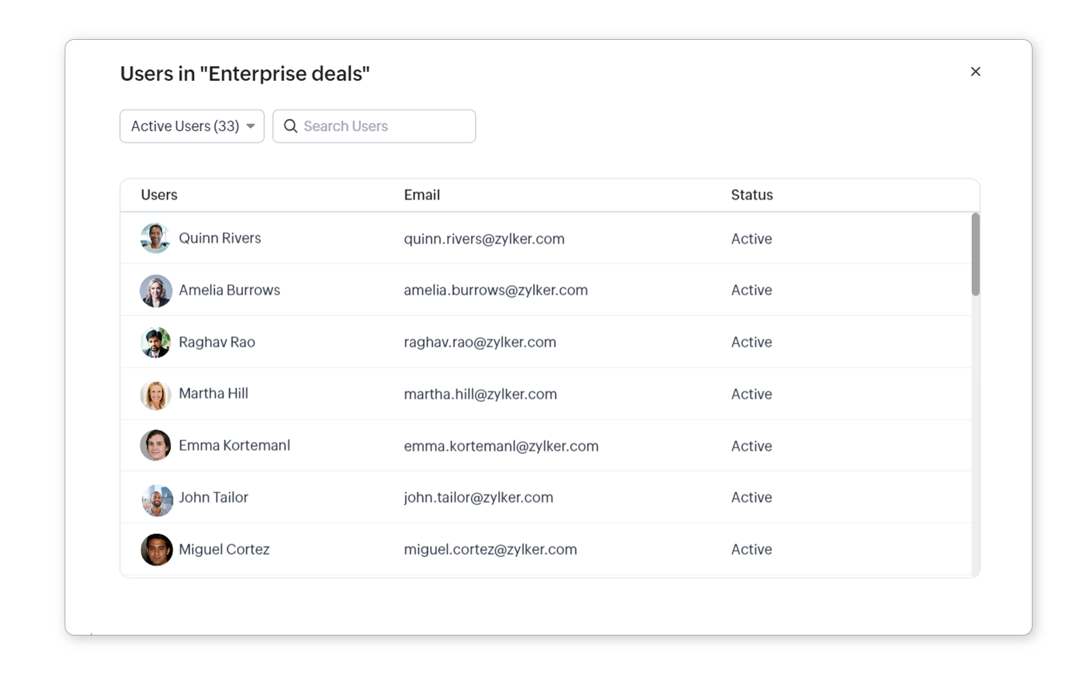Screen dimensions: 1090x674
Task: Click Quinn Rivers' profile avatar
Action: (156, 238)
